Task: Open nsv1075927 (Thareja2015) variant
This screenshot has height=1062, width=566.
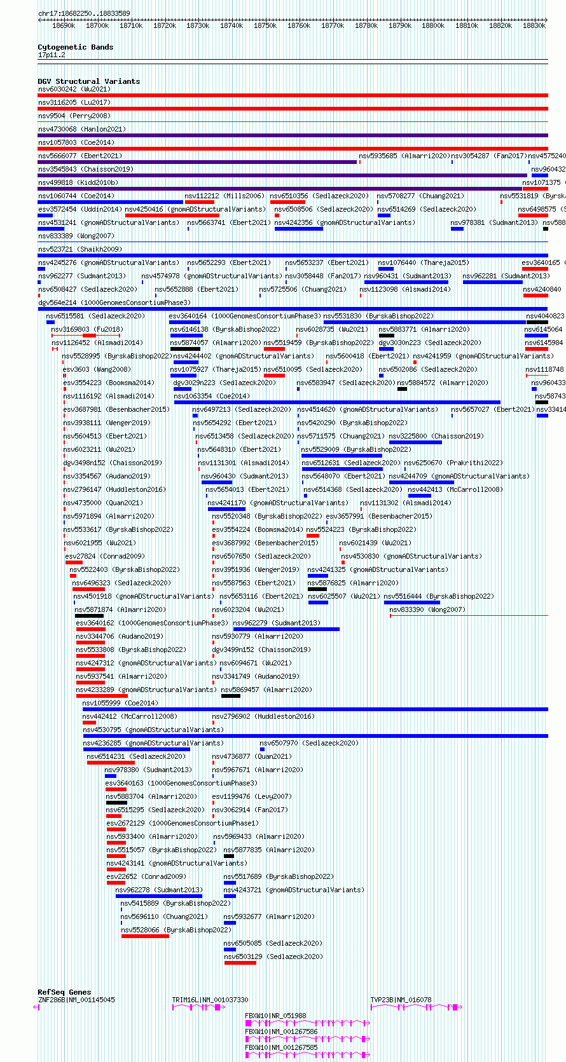Action: pos(215,369)
